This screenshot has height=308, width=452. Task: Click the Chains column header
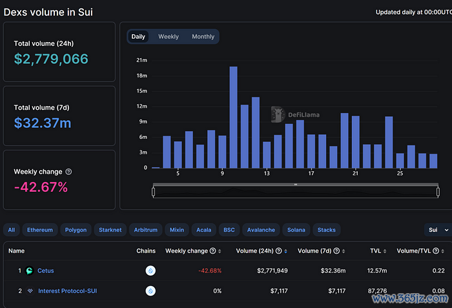click(146, 251)
